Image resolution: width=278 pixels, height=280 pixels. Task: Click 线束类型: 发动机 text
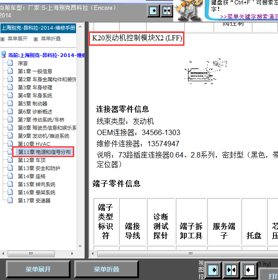pyautogui.click(x=126, y=122)
